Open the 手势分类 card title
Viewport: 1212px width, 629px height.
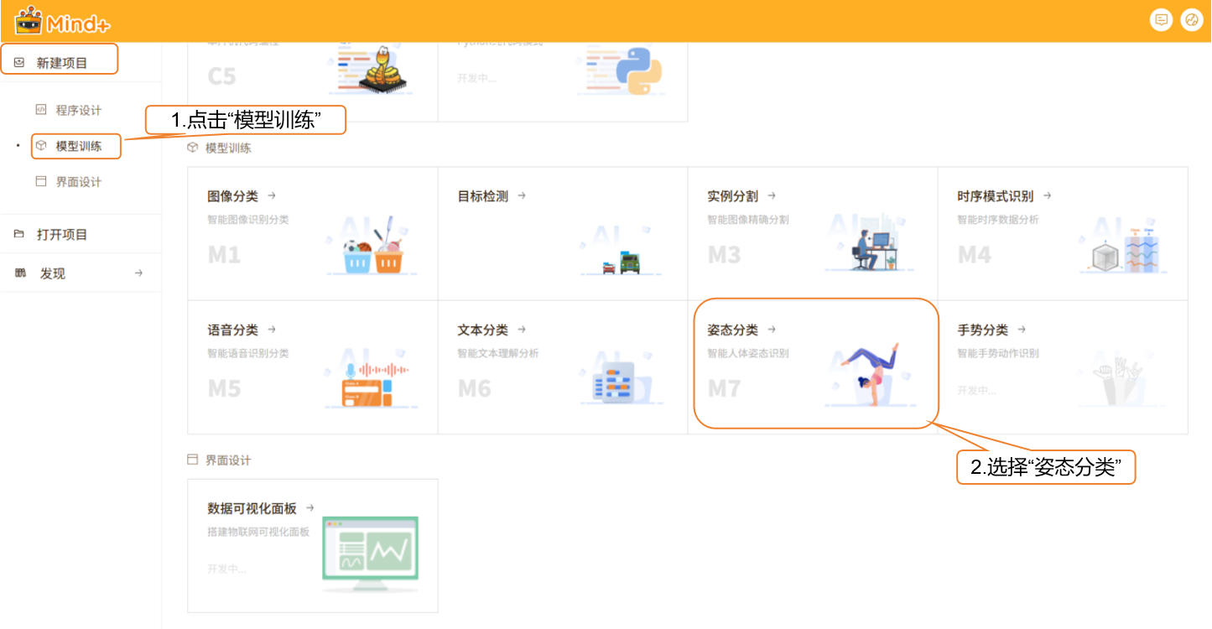click(x=982, y=330)
